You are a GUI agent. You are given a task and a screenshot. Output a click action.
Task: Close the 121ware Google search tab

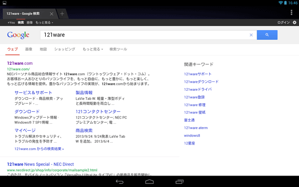click(51, 14)
